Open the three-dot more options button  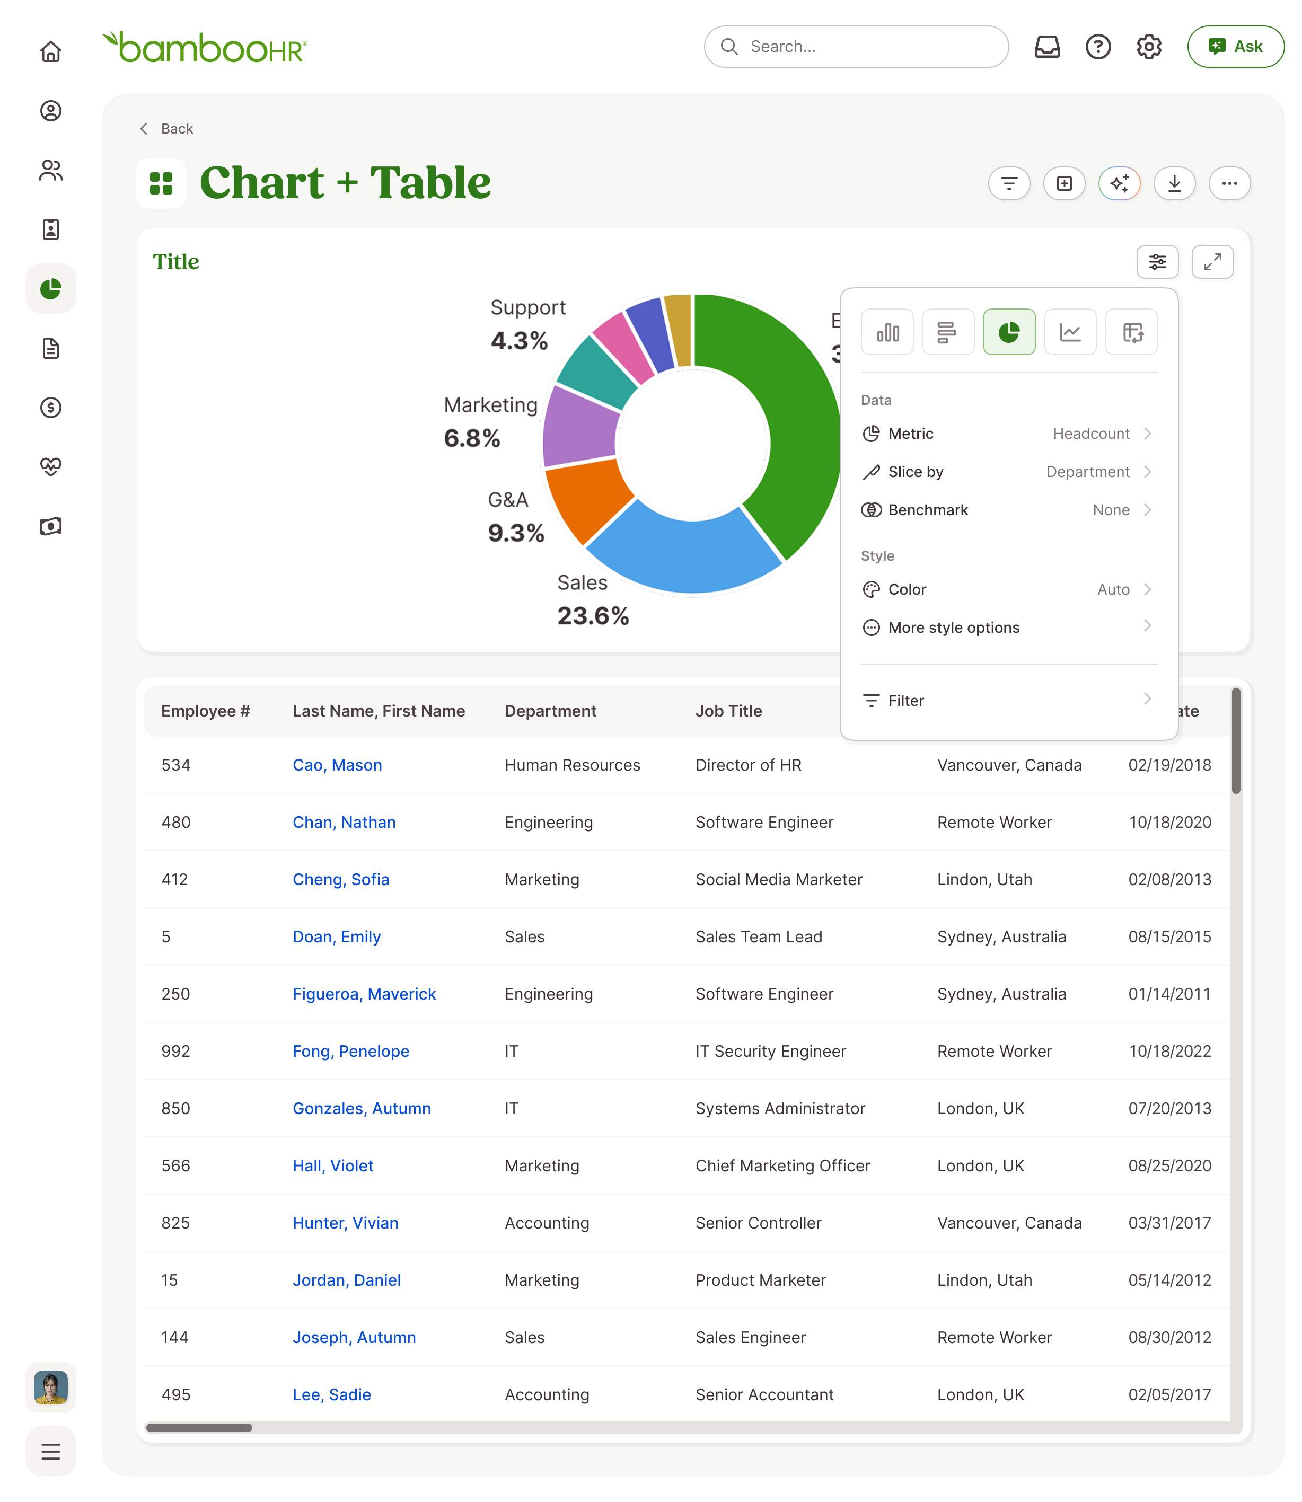point(1230,183)
